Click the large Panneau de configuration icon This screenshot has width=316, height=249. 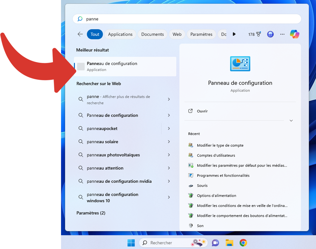(240, 64)
